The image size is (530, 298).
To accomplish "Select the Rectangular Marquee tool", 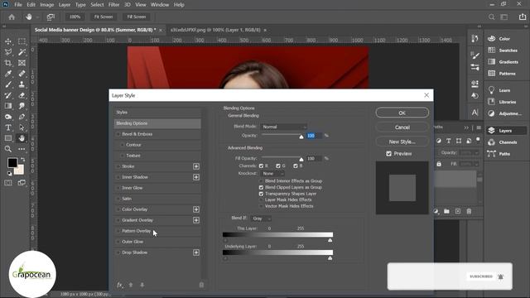I will tap(22, 41).
